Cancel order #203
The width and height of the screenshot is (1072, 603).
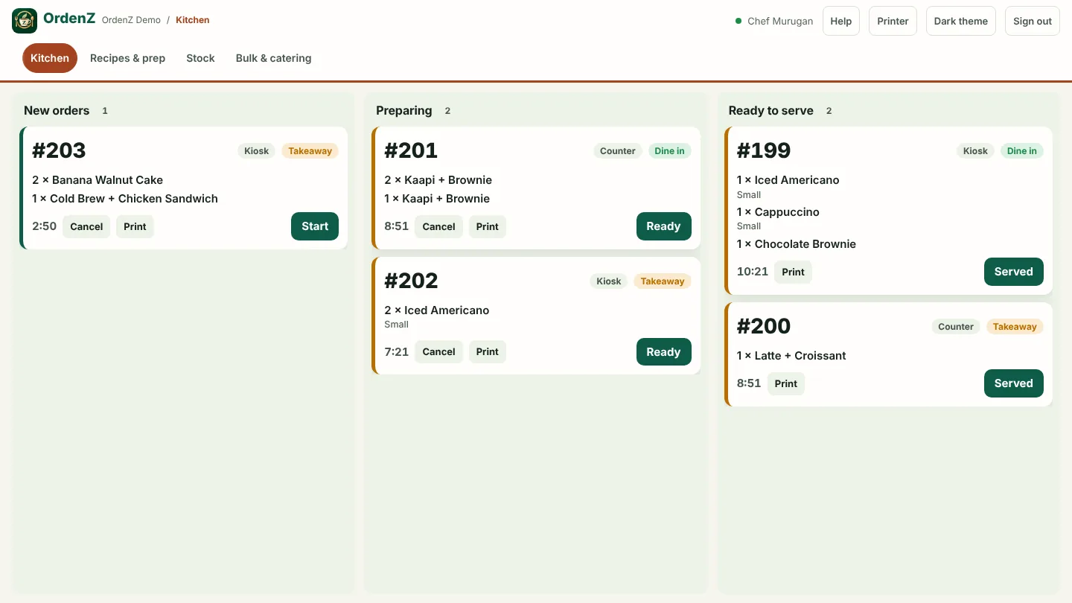click(x=86, y=226)
